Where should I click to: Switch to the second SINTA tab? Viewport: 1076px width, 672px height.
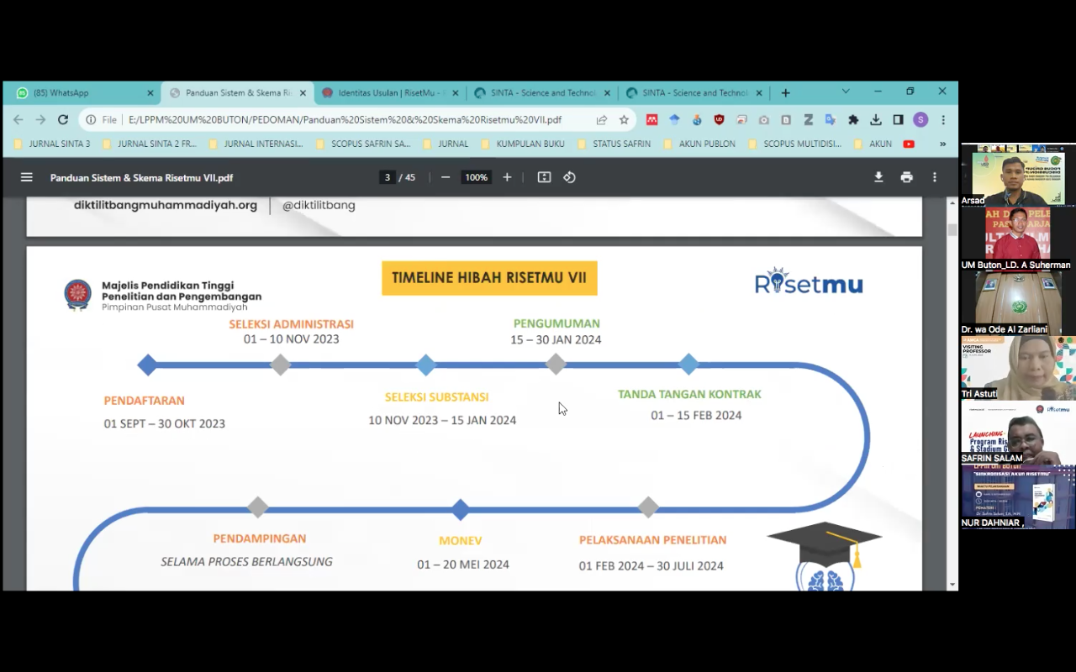pyautogui.click(x=694, y=93)
